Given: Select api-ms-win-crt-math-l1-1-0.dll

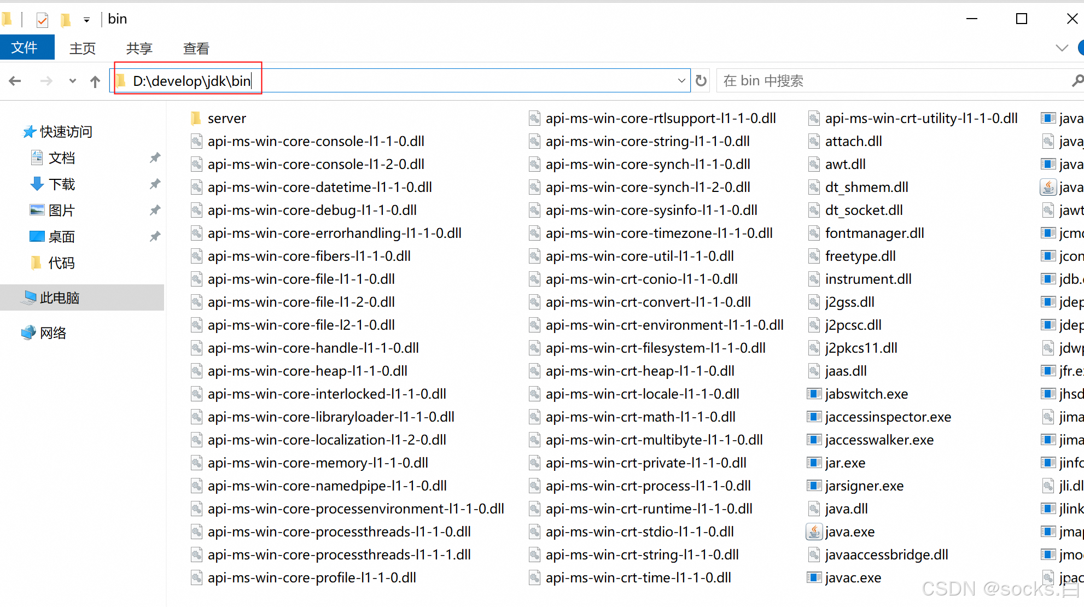Looking at the screenshot, I should pos(640,417).
